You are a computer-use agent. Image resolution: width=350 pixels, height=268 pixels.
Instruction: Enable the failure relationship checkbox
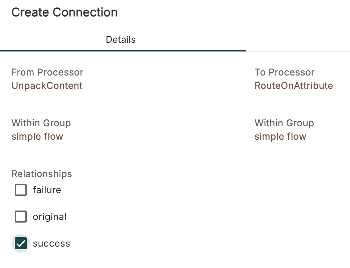point(21,190)
